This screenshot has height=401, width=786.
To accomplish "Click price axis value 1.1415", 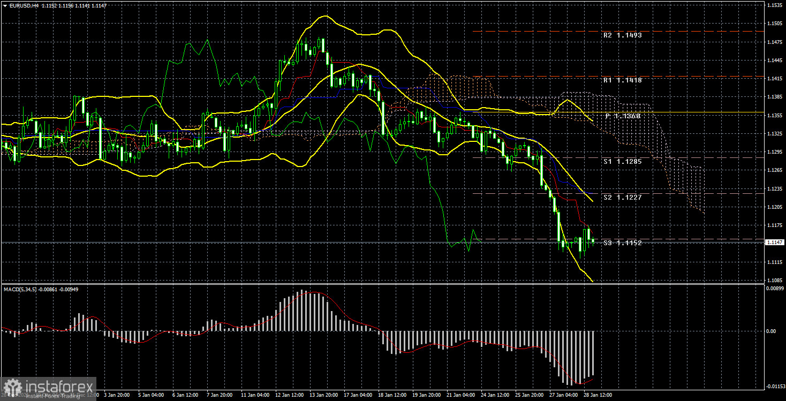I will point(774,78).
